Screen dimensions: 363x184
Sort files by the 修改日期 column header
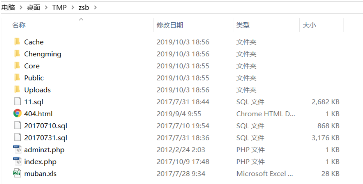[170, 25]
